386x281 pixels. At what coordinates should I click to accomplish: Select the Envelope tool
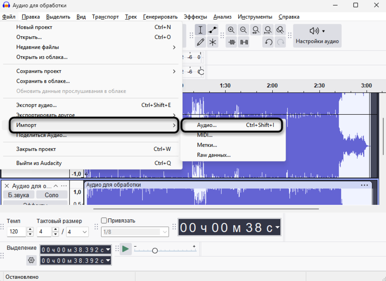click(212, 30)
